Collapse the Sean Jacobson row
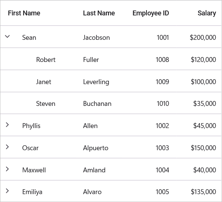222x202 pixels. point(8,36)
